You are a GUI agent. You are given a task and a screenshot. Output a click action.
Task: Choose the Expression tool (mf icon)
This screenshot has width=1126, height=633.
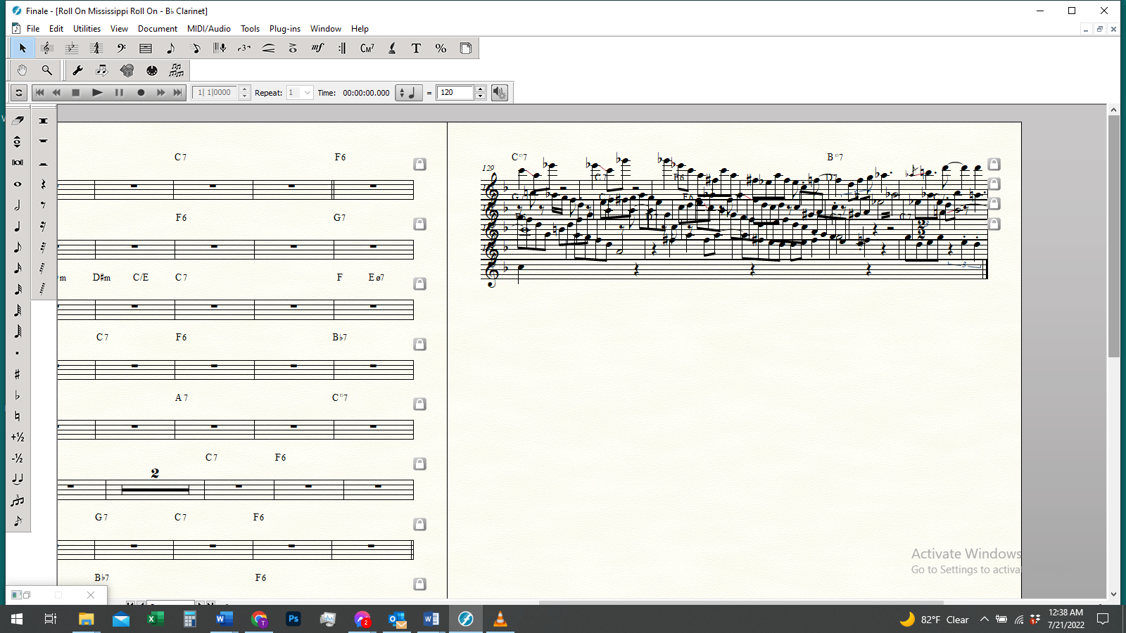tap(317, 49)
